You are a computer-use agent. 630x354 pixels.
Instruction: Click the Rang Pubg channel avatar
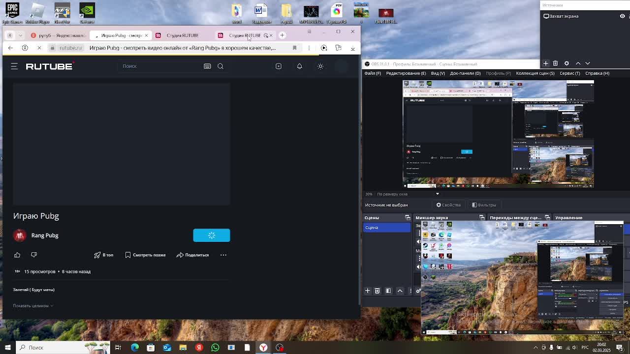(20, 235)
